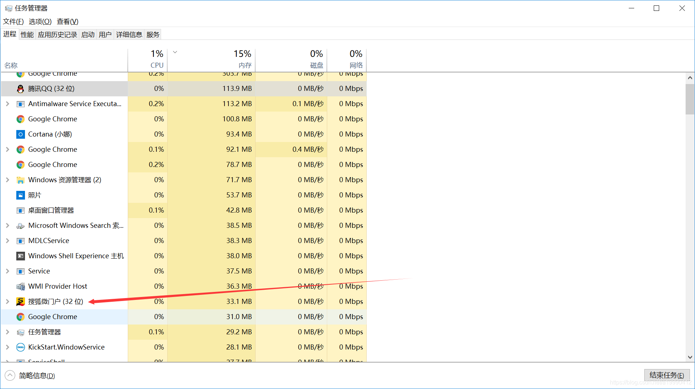
Task: Switch to the 详细信息 tab
Action: pyautogui.click(x=129, y=35)
